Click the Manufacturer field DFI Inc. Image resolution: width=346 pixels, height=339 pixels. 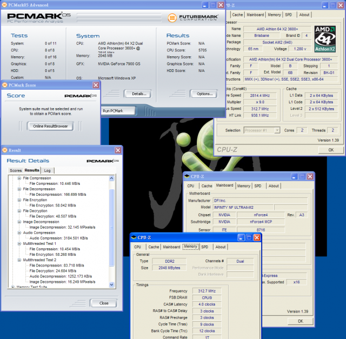point(260,201)
